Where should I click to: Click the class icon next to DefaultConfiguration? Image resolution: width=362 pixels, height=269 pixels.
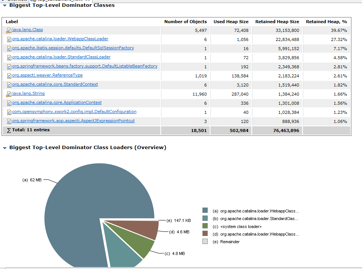tap(9, 112)
